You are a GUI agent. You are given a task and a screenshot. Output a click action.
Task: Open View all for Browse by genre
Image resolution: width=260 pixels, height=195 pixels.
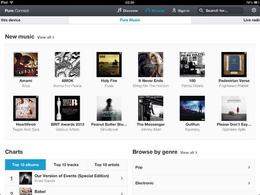coord(188,153)
